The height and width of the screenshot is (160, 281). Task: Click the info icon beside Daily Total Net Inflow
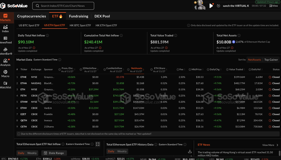47,35
